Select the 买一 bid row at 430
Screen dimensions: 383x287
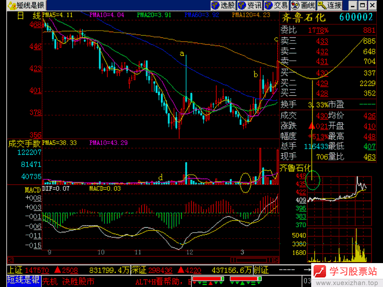(x=328, y=73)
